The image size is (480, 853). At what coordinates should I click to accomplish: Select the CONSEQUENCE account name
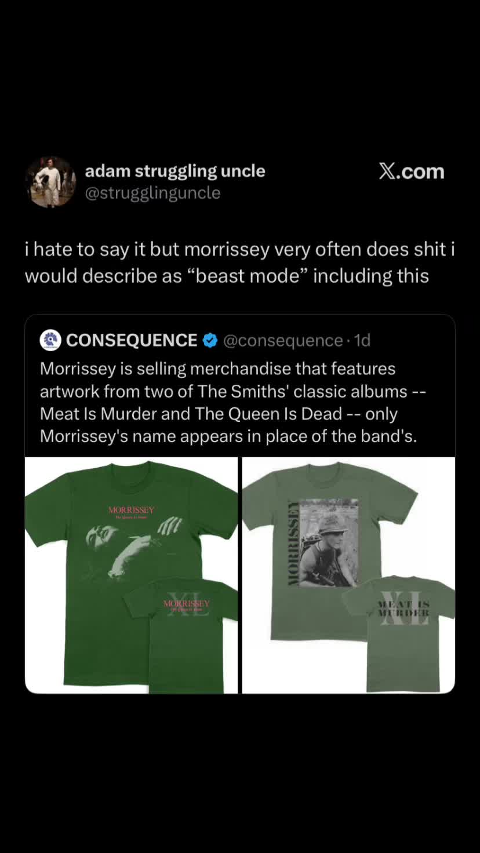click(x=132, y=340)
